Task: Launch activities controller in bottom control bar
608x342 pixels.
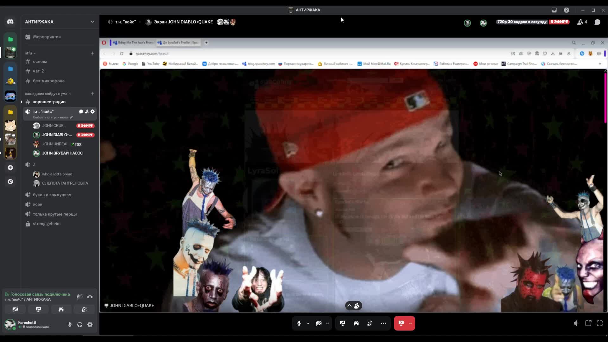Action: coord(356,323)
